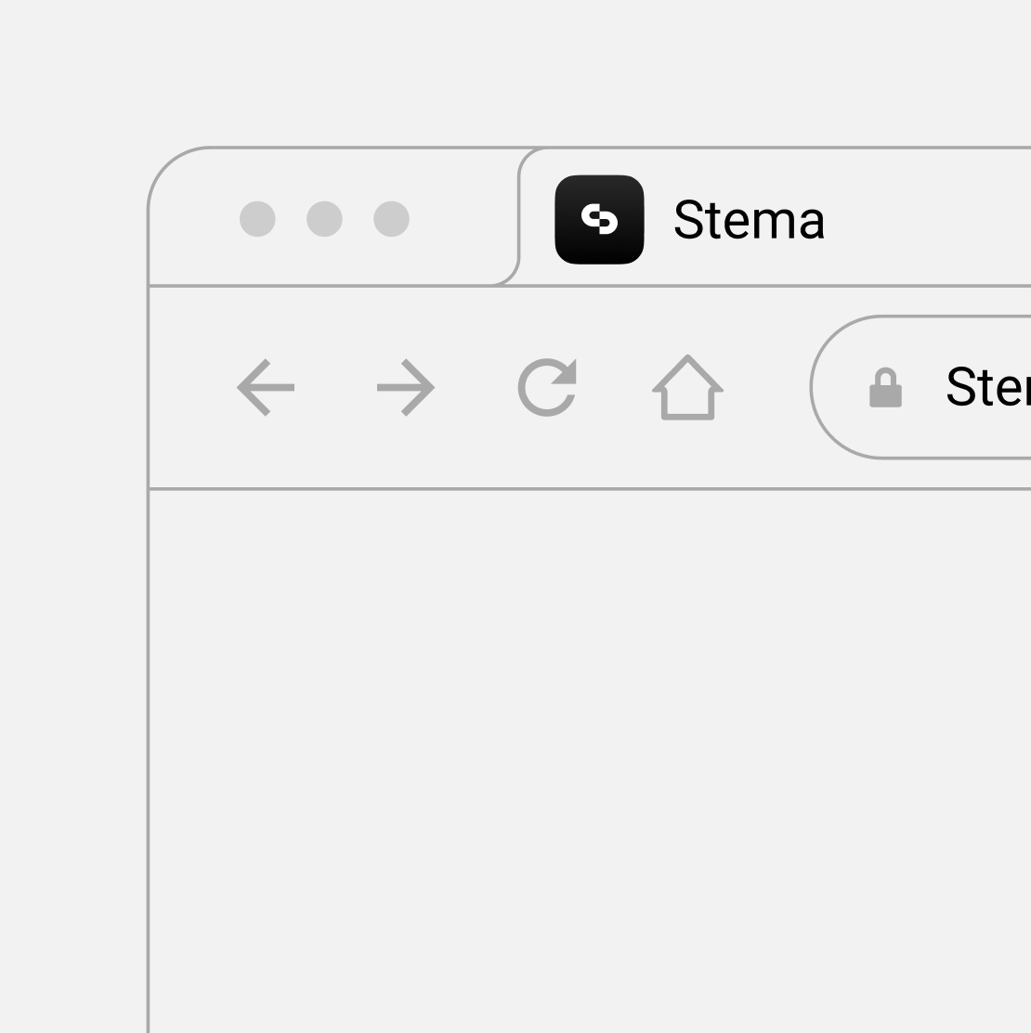Click the middle gray window control dot

(x=324, y=219)
